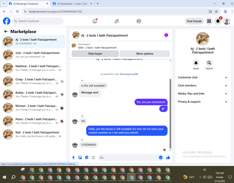Mute this chat using bell icon
234x183 pixels.
[196, 63]
